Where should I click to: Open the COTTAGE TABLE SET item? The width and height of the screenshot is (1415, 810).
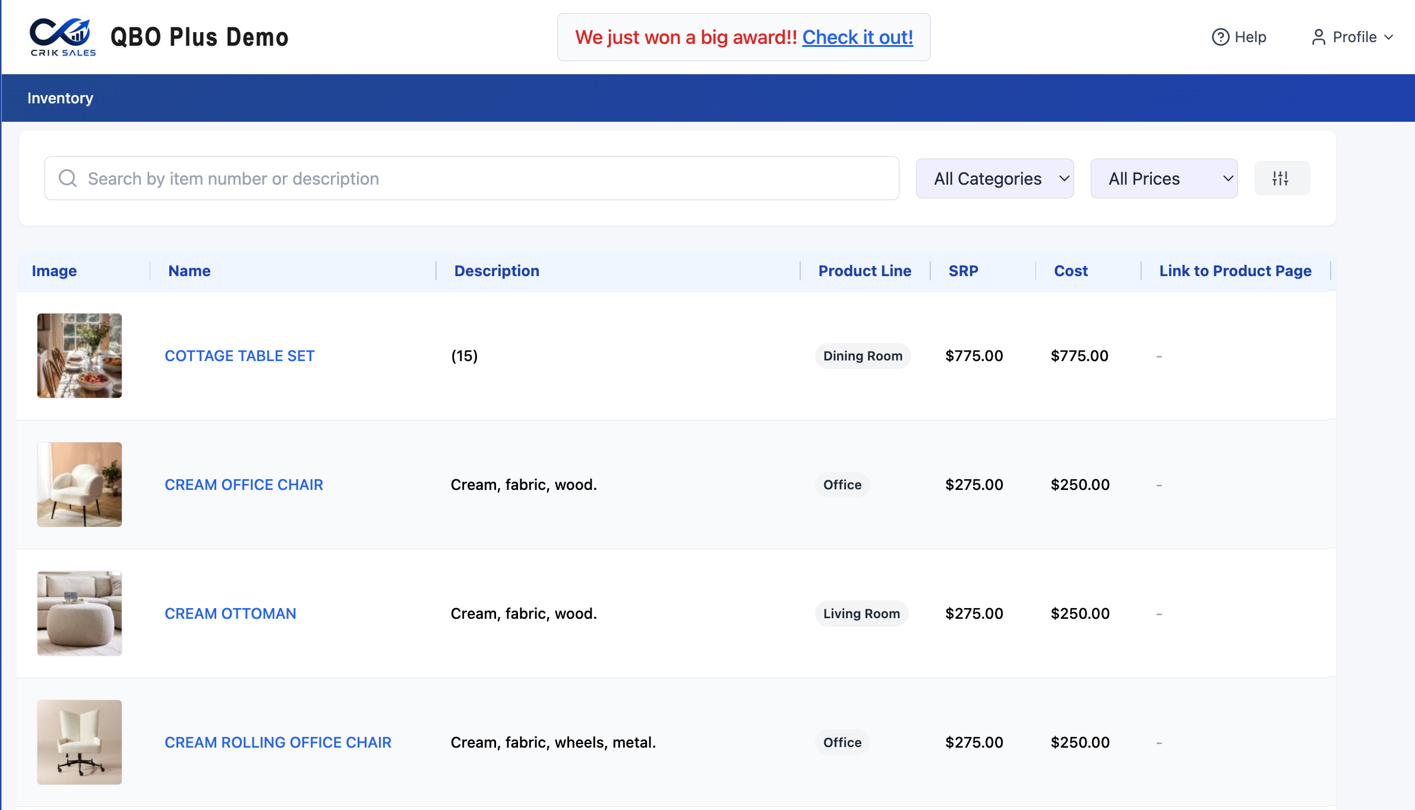(x=239, y=356)
